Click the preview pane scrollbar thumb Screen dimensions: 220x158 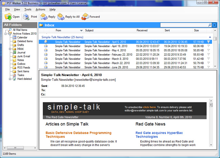[211, 105]
